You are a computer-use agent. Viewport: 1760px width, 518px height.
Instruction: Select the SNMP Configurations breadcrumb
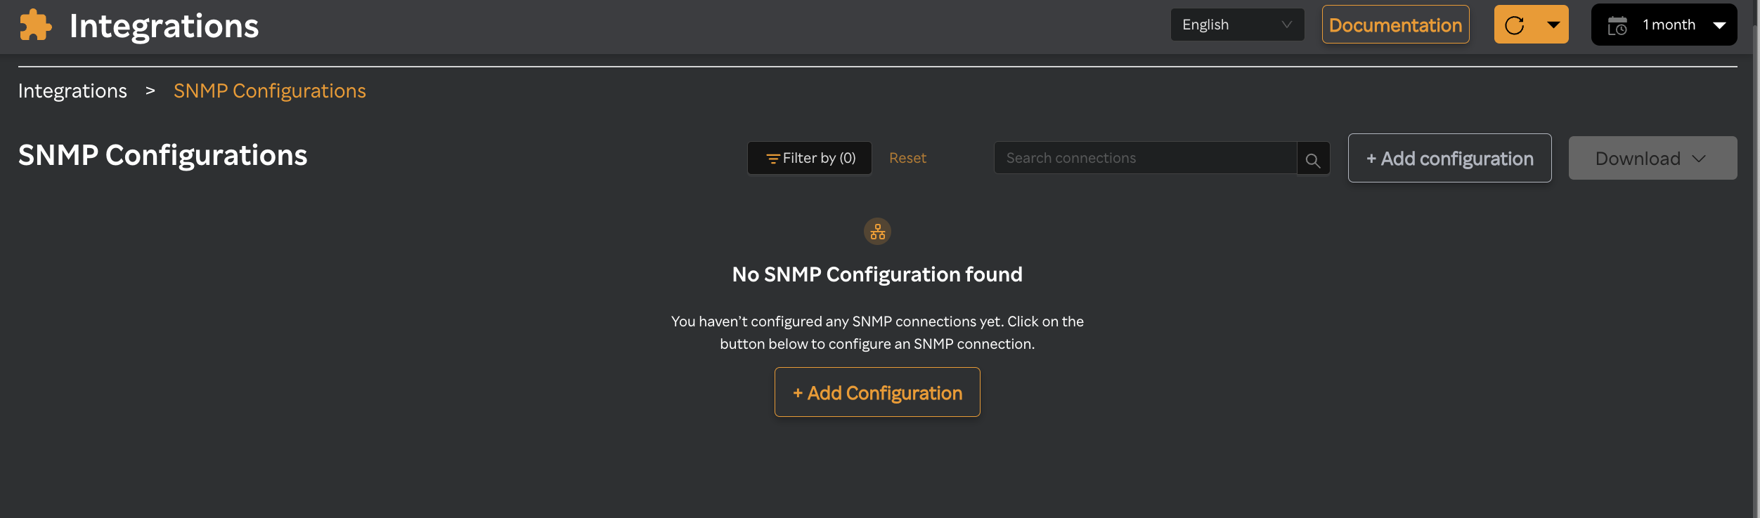[x=270, y=91]
